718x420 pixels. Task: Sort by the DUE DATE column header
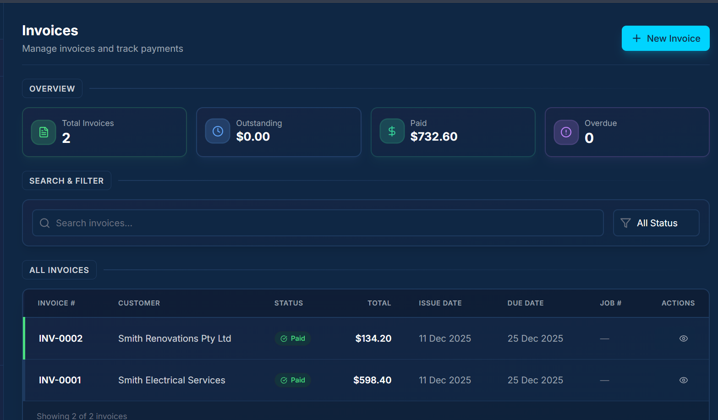(x=526, y=303)
